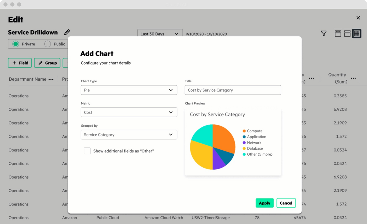Click the pencil icon beside Service Drilldown
This screenshot has height=224, width=367.
click(x=67, y=32)
